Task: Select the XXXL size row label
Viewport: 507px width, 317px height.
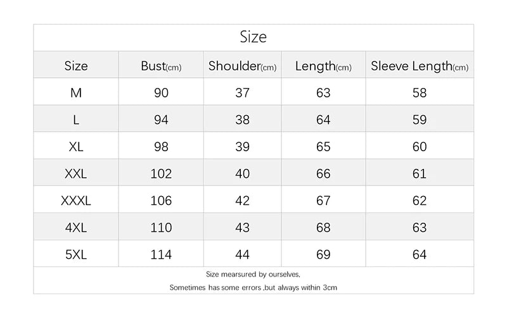Action: pos(76,201)
